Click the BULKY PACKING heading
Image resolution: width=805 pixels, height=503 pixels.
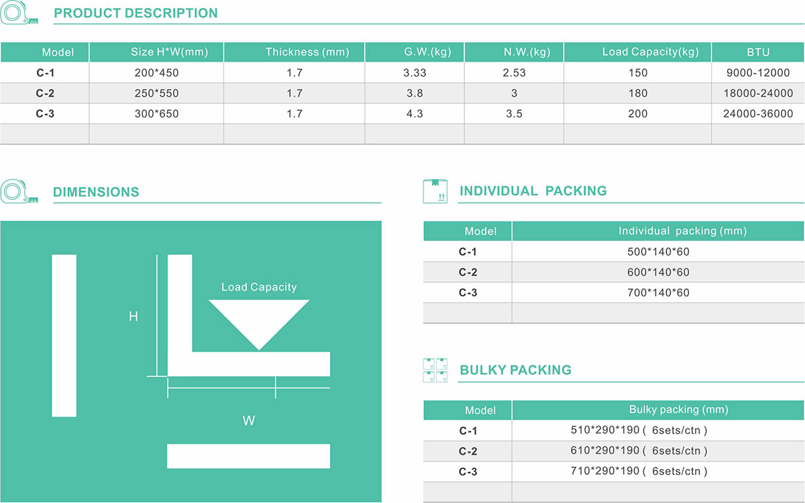click(515, 370)
